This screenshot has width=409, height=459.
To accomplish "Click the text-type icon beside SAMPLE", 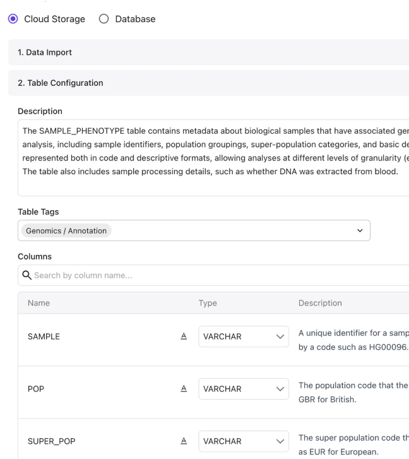I will click(x=184, y=336).
